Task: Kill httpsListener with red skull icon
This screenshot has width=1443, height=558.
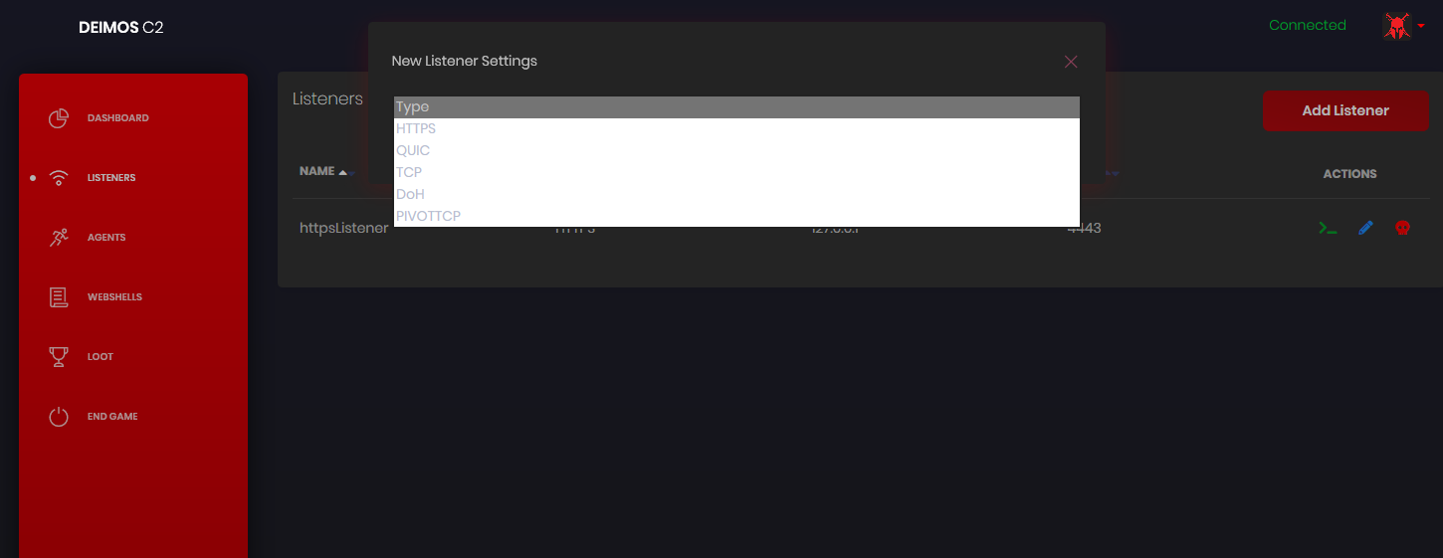Action: [x=1402, y=228]
